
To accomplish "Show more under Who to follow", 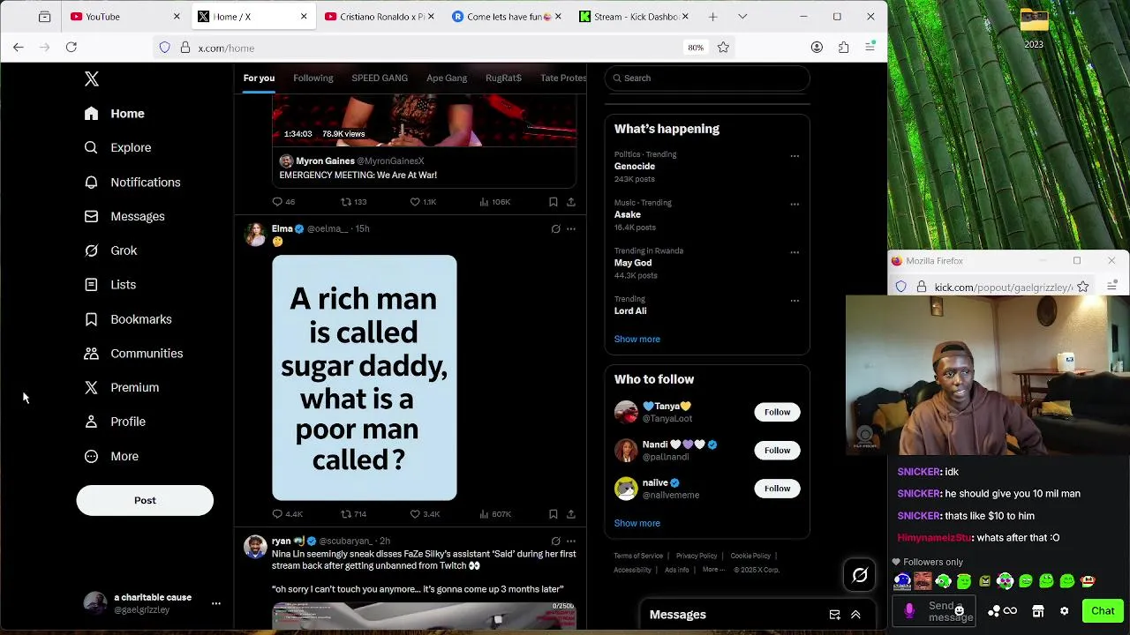I will [x=637, y=524].
